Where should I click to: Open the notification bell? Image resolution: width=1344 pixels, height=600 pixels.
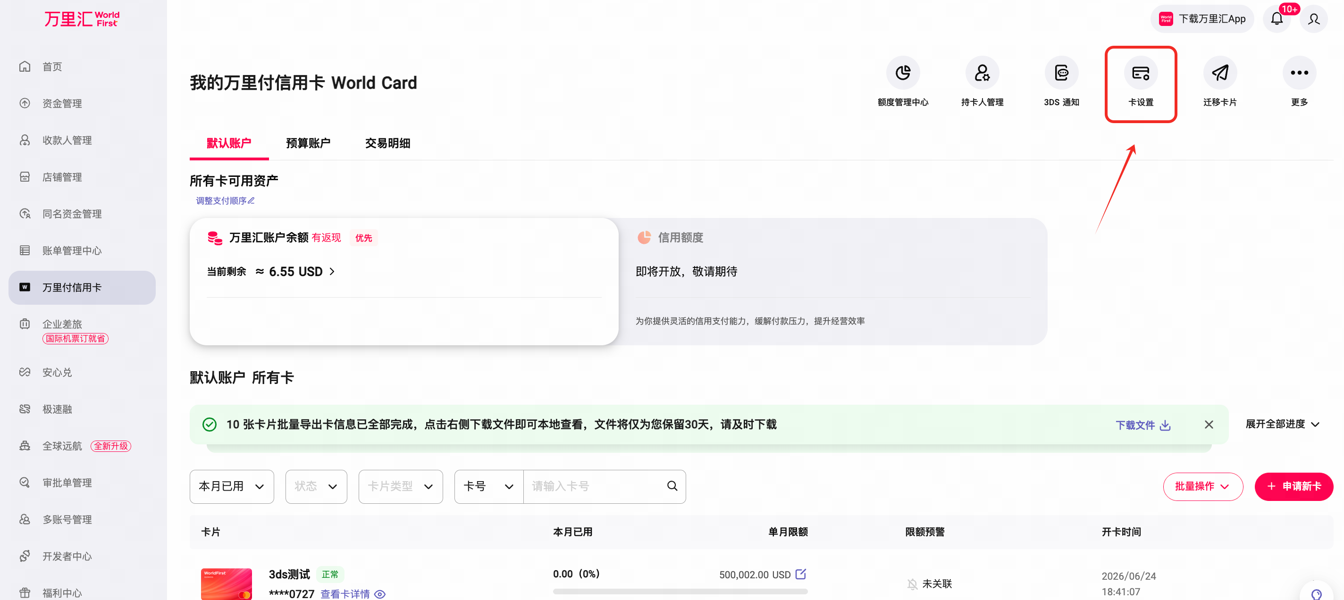[x=1277, y=19]
